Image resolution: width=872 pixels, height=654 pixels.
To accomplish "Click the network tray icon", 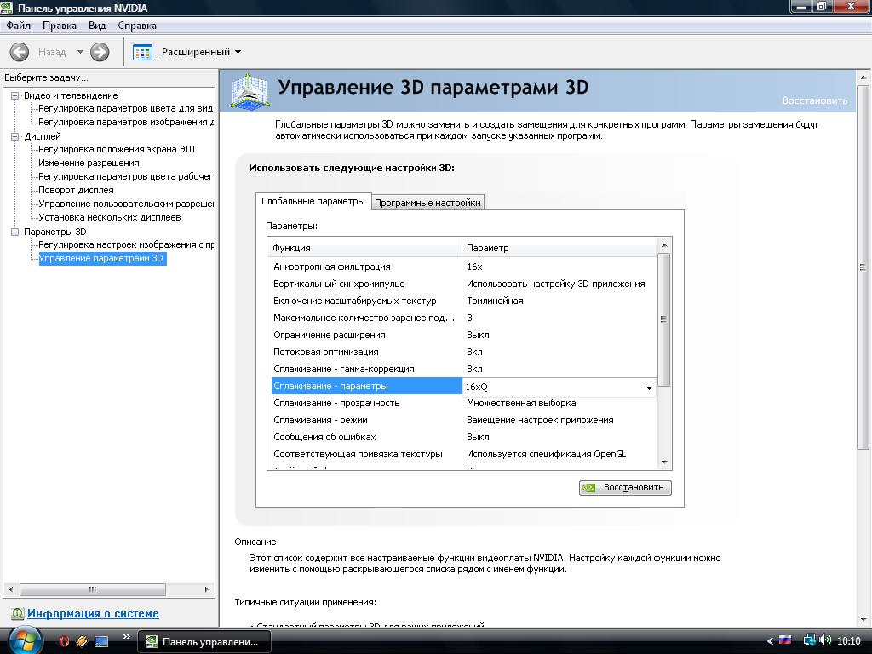I will [x=809, y=640].
